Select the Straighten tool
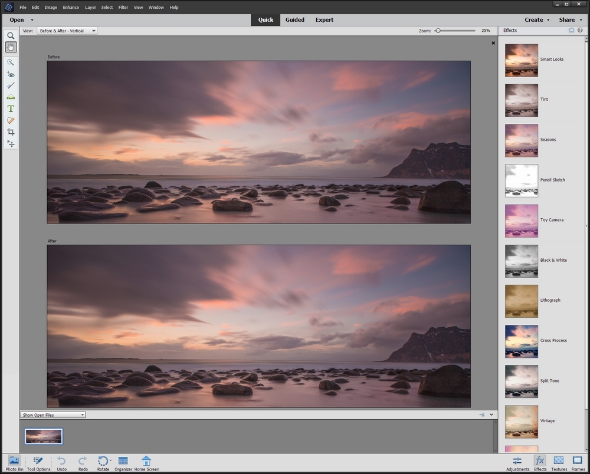Screen dimensions: 590x474 tap(11, 97)
